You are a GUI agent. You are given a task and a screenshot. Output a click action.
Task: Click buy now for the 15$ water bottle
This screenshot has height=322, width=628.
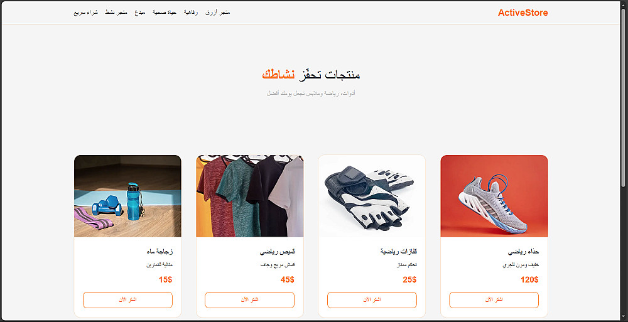(127, 300)
